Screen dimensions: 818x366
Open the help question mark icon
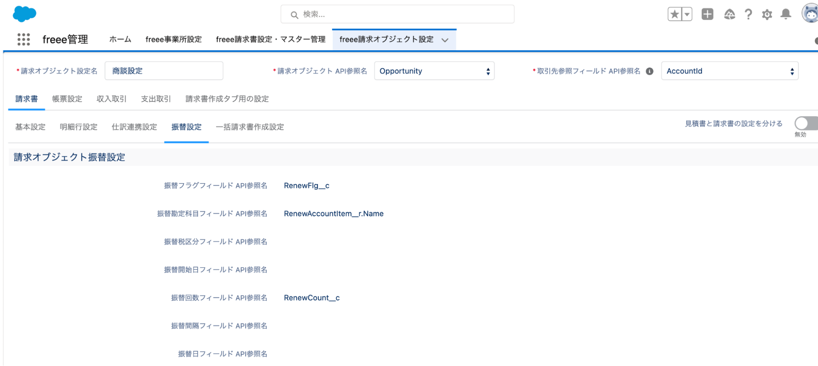pos(748,14)
